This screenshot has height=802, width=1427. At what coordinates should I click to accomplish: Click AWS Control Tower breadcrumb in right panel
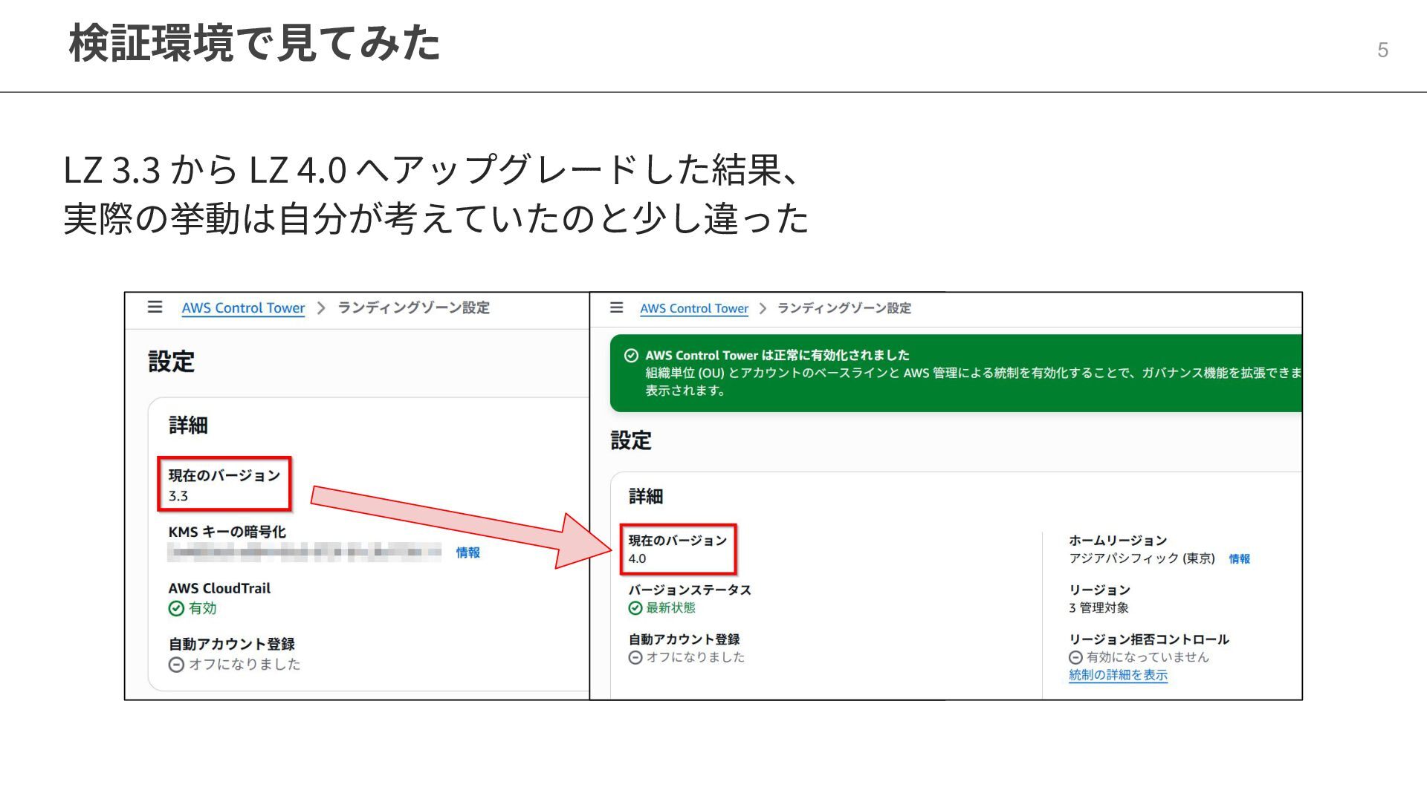693,308
